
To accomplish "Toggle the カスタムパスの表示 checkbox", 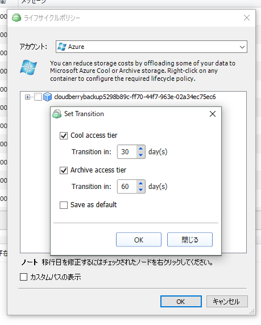I will pos(24,277).
